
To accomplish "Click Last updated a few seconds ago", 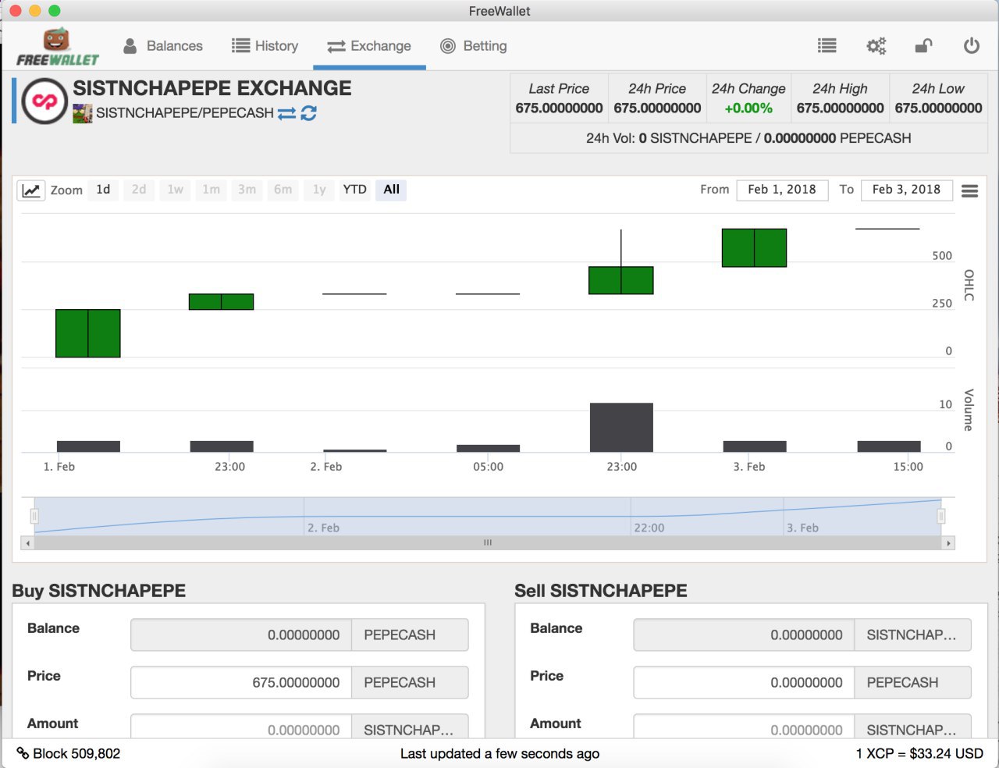I will pos(499,753).
